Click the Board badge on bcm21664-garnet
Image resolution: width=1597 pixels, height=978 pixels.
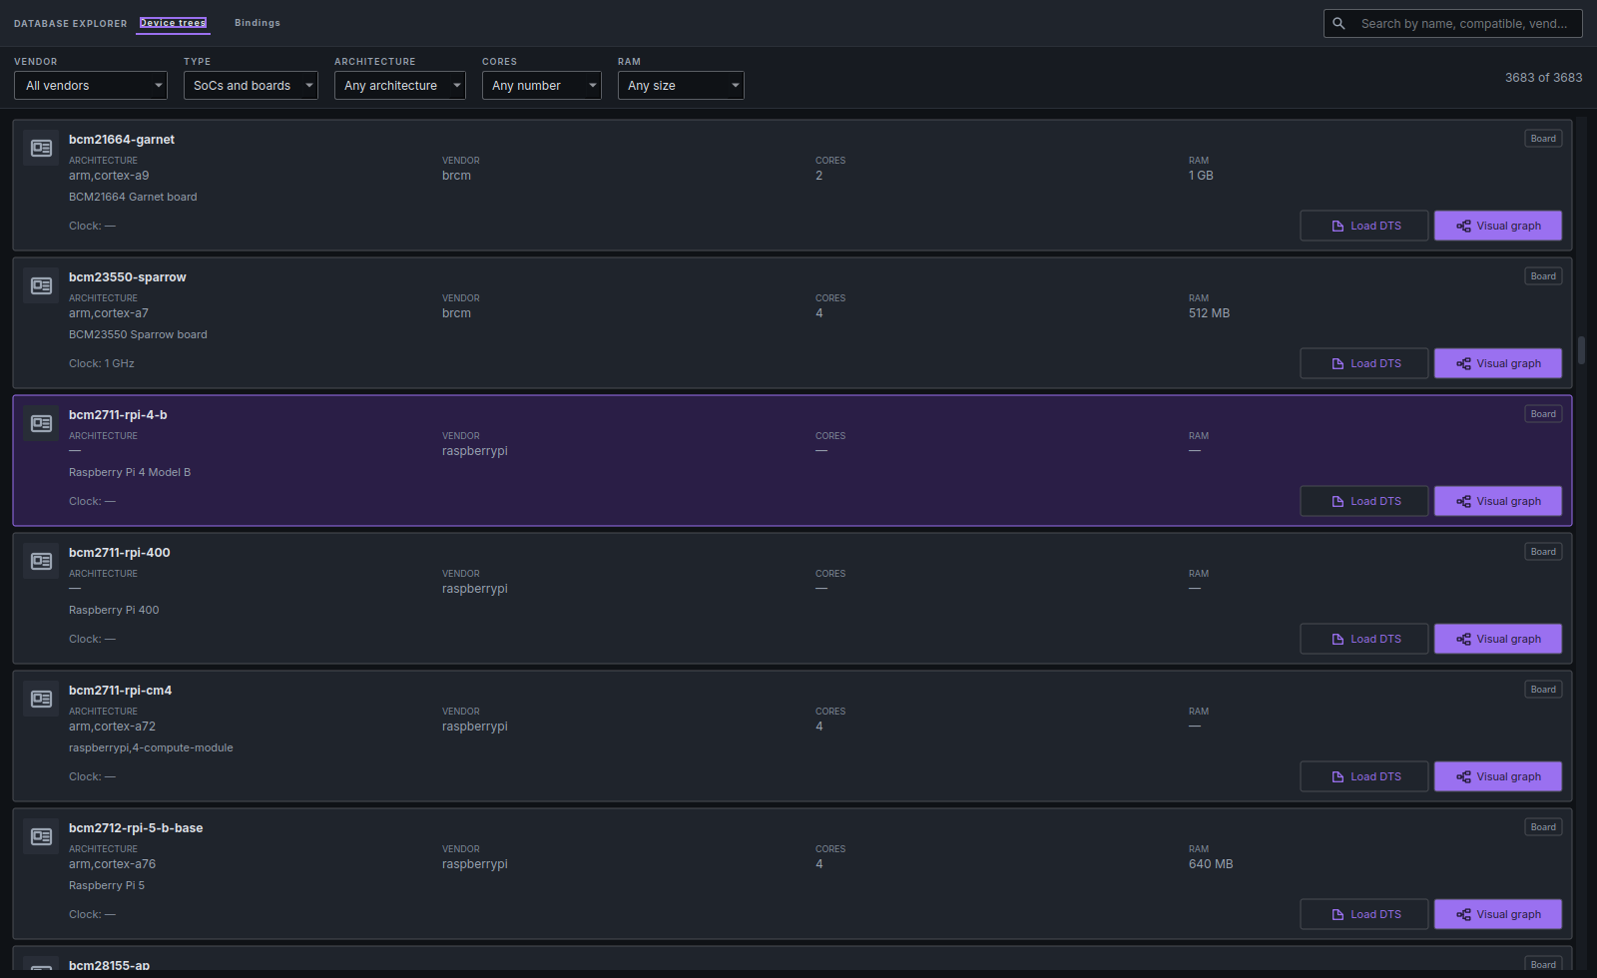click(x=1543, y=139)
